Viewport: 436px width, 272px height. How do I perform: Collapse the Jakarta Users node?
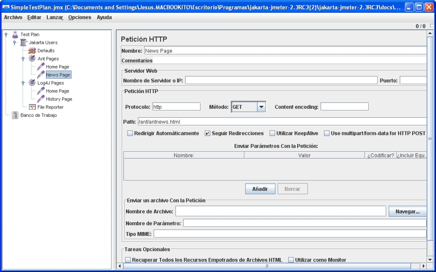click(14, 42)
